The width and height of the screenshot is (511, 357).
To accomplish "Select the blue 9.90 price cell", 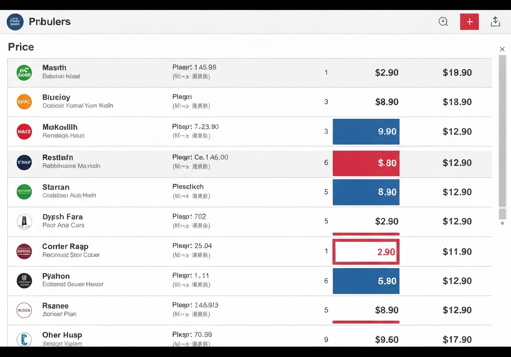I will pyautogui.click(x=366, y=131).
